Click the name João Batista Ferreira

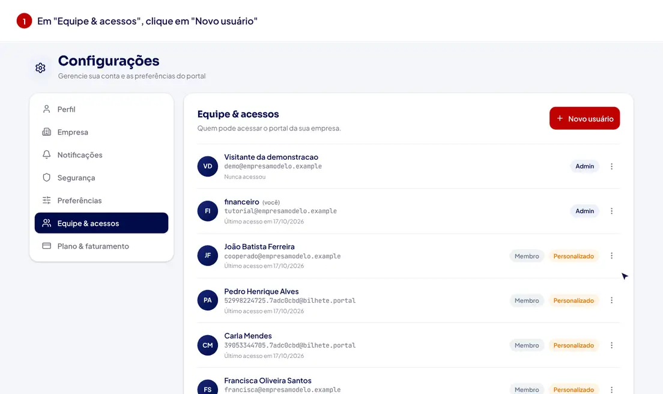[259, 246]
